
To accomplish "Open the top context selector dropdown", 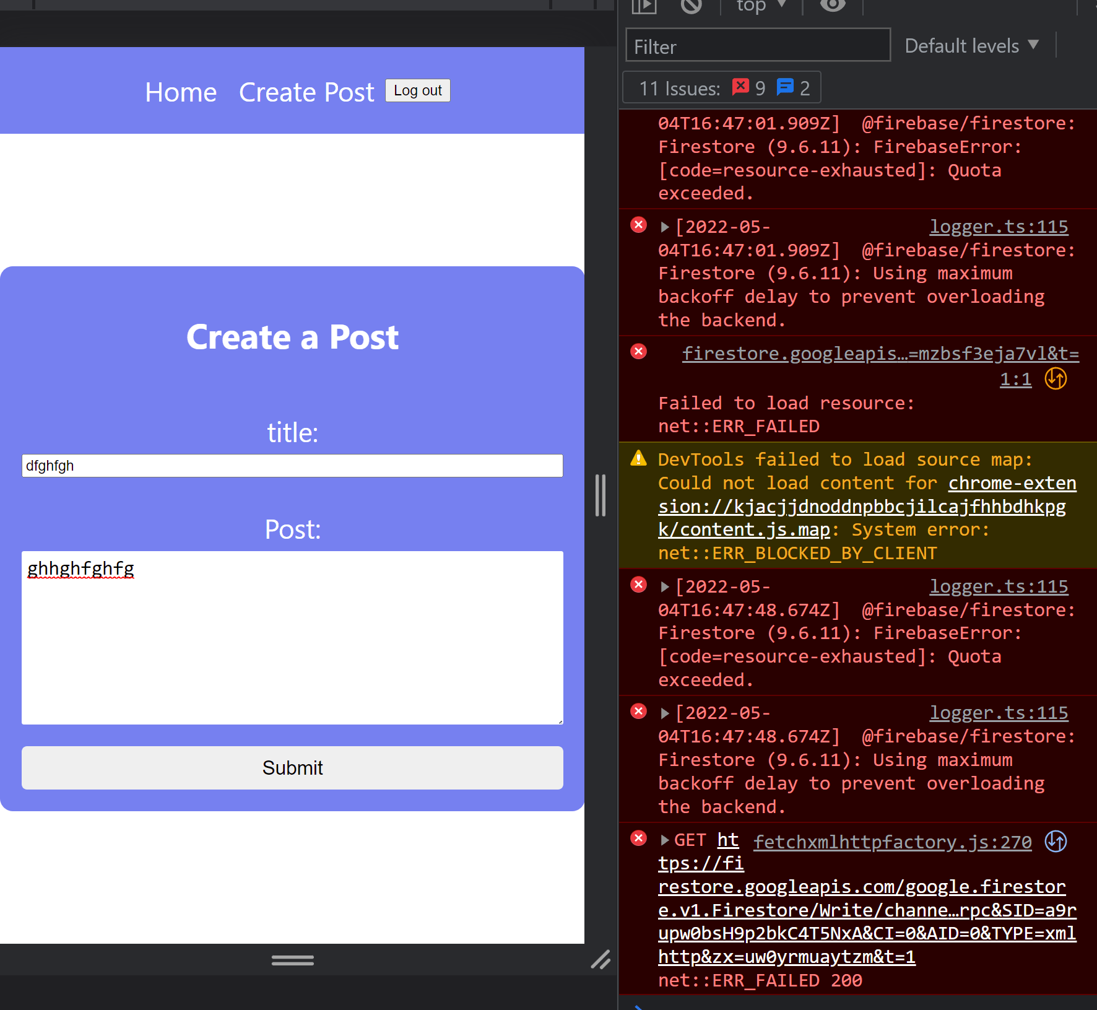I will point(761,6).
